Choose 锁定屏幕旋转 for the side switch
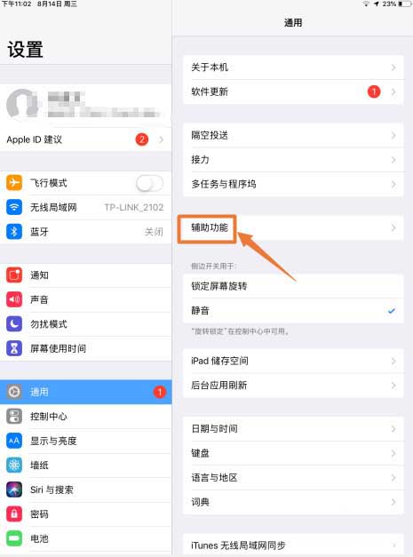This screenshot has width=413, height=557. coord(293,286)
